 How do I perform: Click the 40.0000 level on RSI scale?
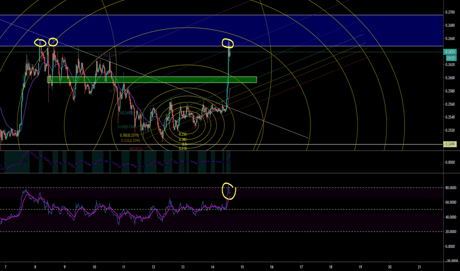[x=451, y=217]
